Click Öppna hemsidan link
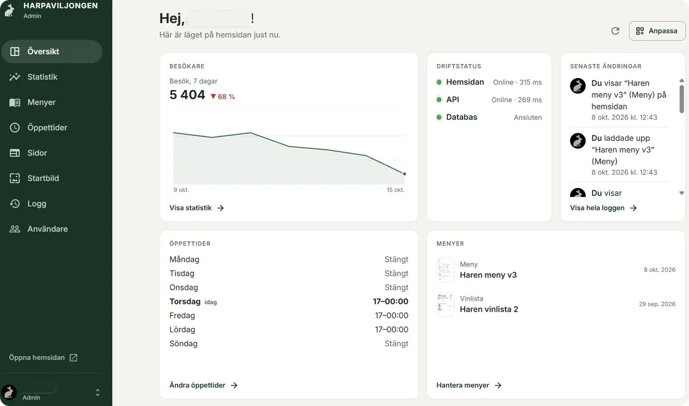 pyautogui.click(x=43, y=357)
